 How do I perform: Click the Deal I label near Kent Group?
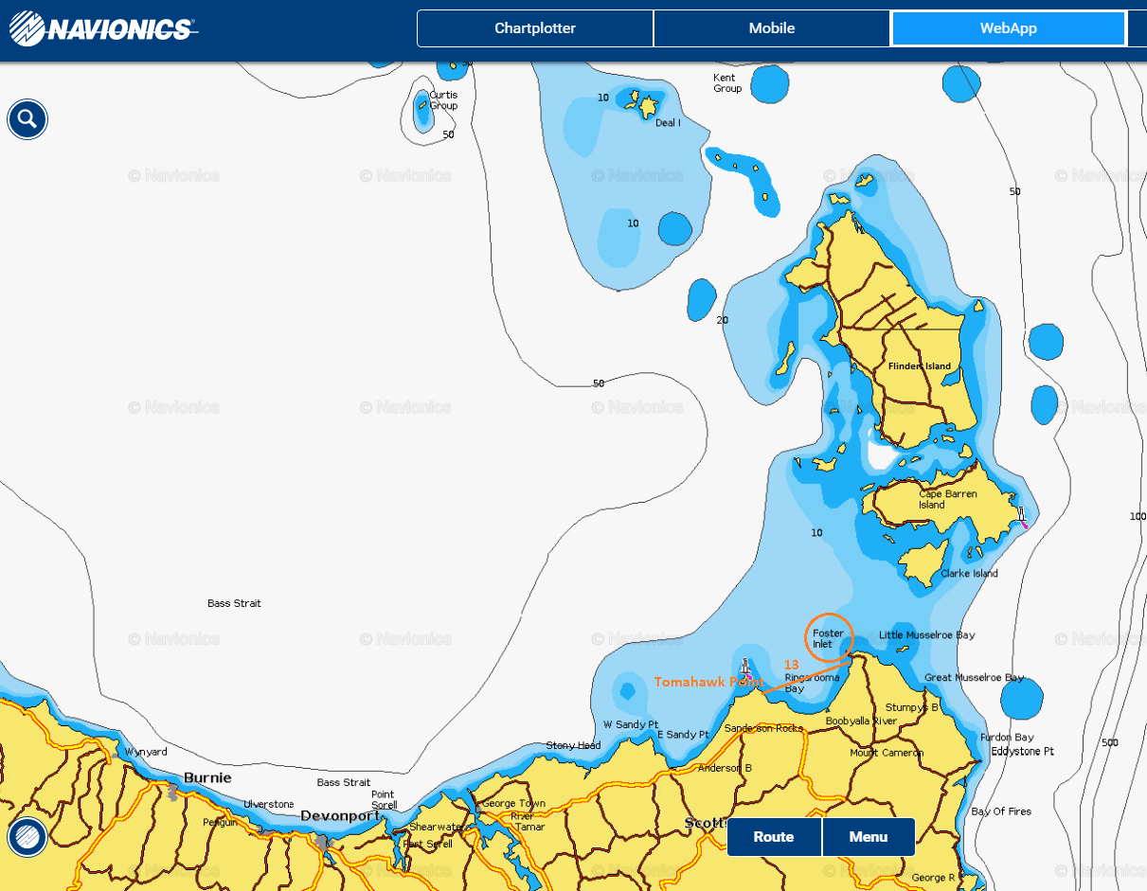[x=667, y=123]
